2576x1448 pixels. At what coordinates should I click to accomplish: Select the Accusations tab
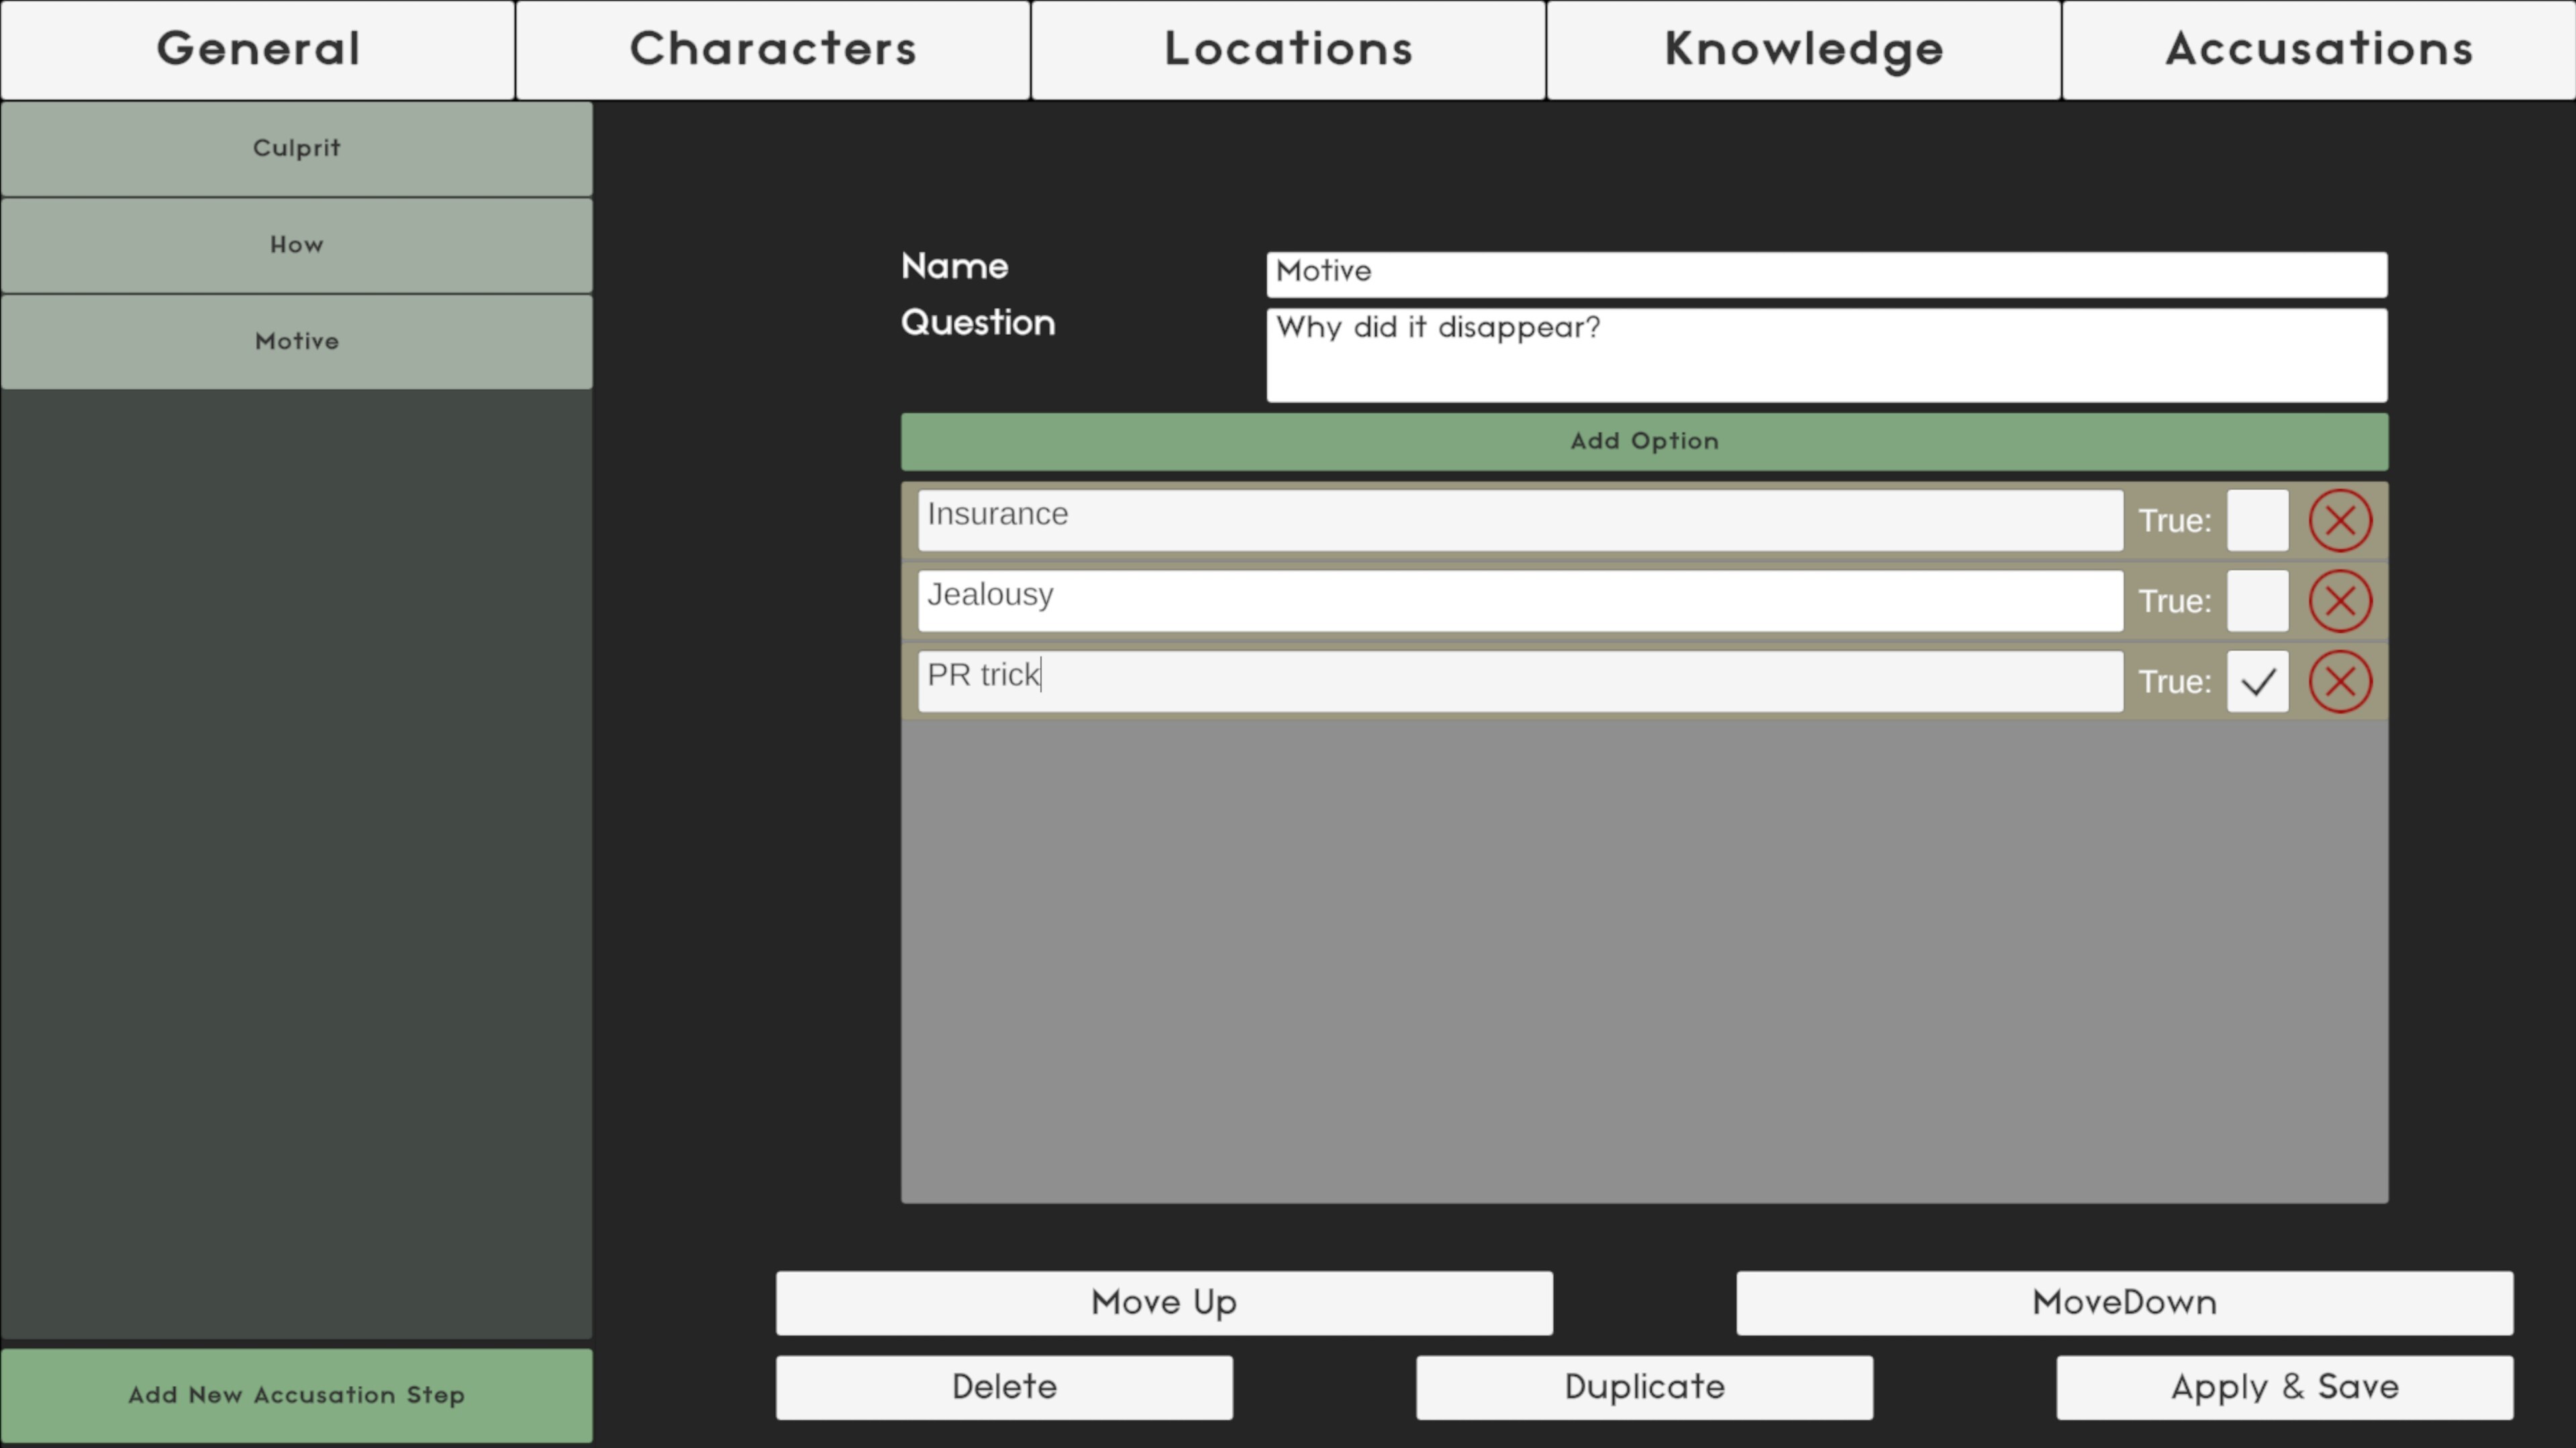click(2318, 49)
